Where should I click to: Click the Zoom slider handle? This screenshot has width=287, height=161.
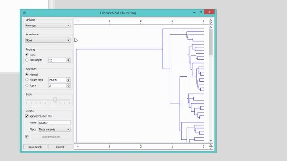[55, 100]
